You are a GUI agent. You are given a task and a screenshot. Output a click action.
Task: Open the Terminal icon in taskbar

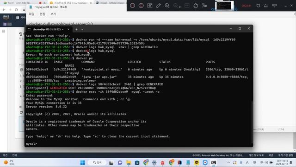(214, 162)
